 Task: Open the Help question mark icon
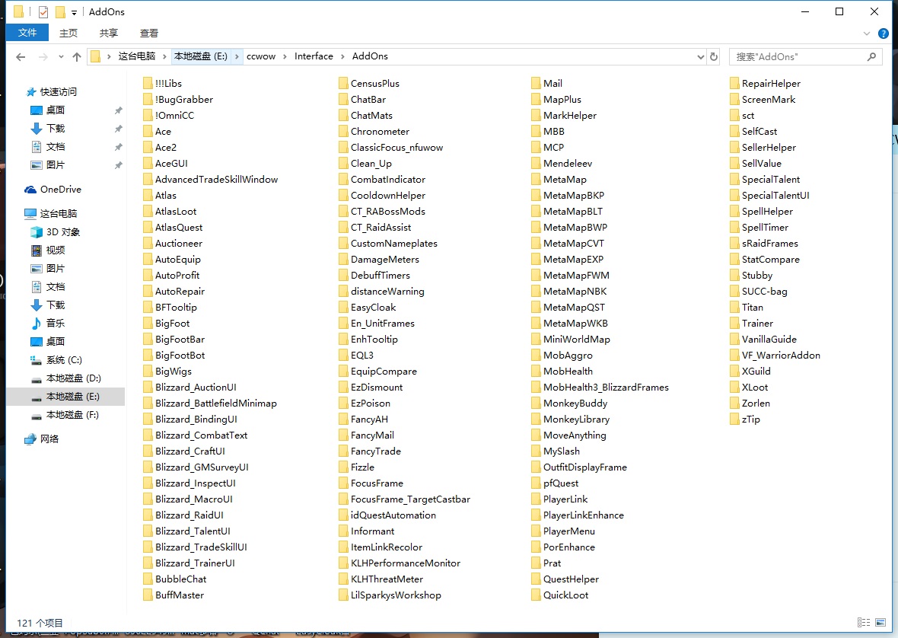coord(884,33)
